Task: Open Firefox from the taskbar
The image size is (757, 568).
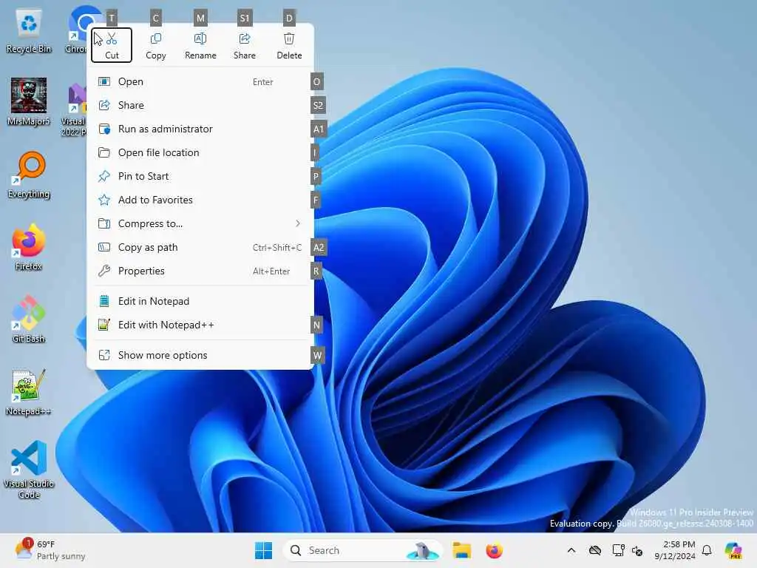Action: 495,550
